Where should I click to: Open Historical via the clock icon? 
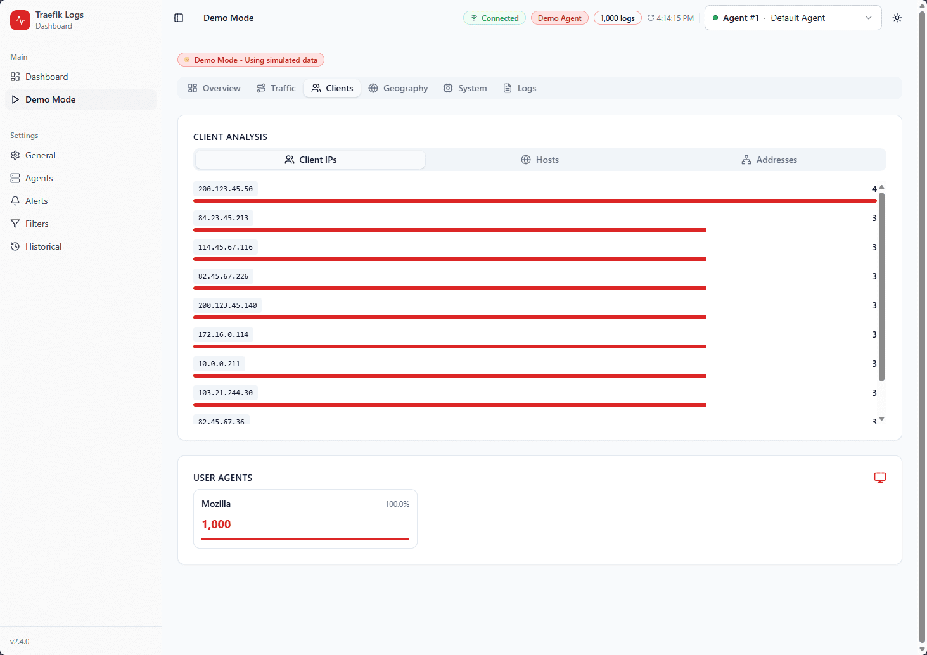coord(15,246)
